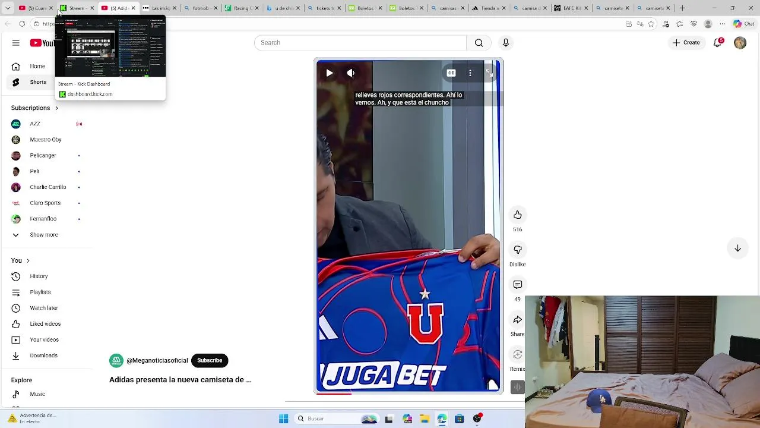Open the browser tab search dropdown

8,8
